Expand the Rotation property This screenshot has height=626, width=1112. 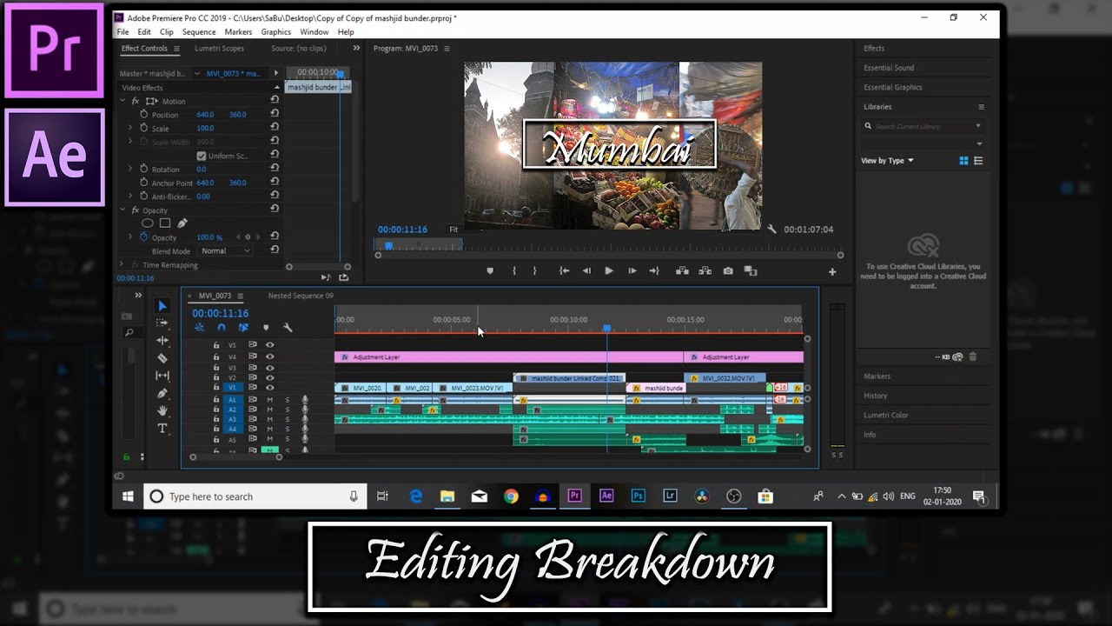pos(130,169)
